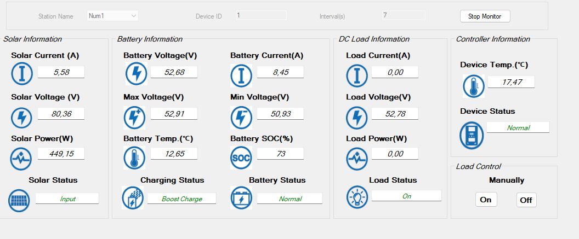Open the Station Name dropdown
579x239 pixels.
(112, 16)
